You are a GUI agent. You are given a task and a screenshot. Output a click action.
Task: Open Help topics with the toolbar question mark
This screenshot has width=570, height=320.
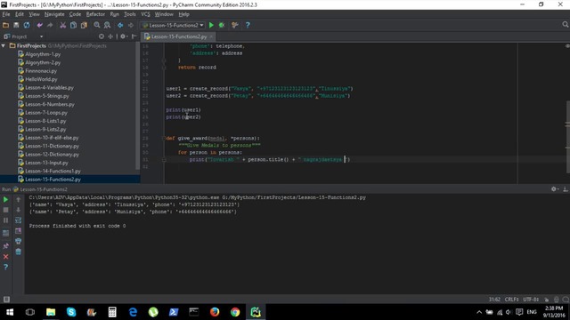(x=248, y=25)
